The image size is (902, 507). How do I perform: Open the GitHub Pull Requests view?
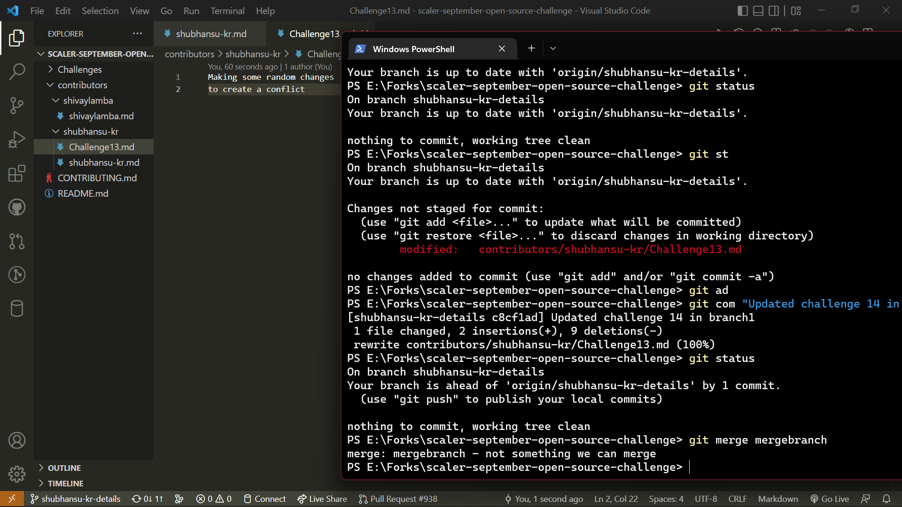click(17, 241)
